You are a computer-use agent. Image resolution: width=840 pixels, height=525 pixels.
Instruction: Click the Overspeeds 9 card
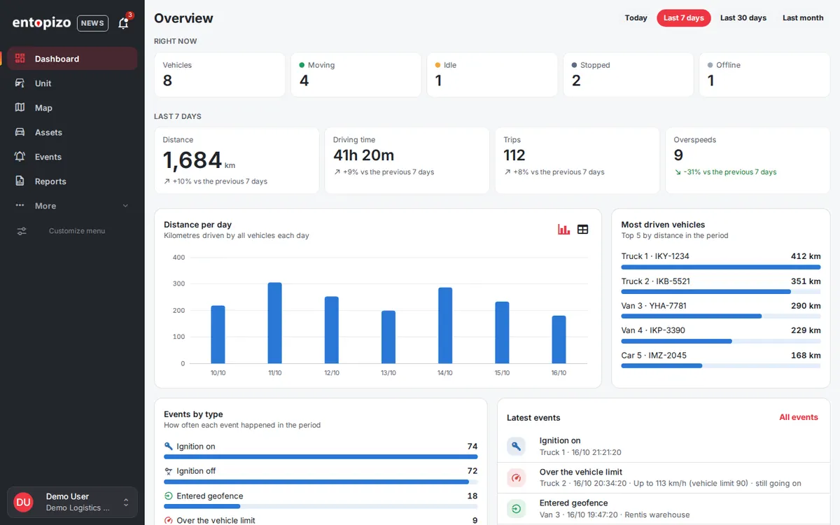coord(748,160)
